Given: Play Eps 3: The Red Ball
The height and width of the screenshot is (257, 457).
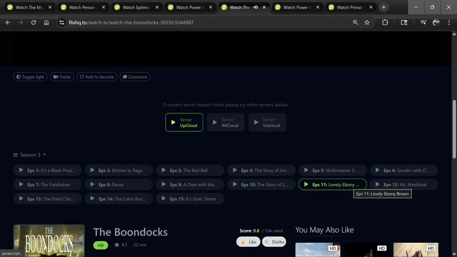Looking at the screenshot, I should tap(190, 170).
